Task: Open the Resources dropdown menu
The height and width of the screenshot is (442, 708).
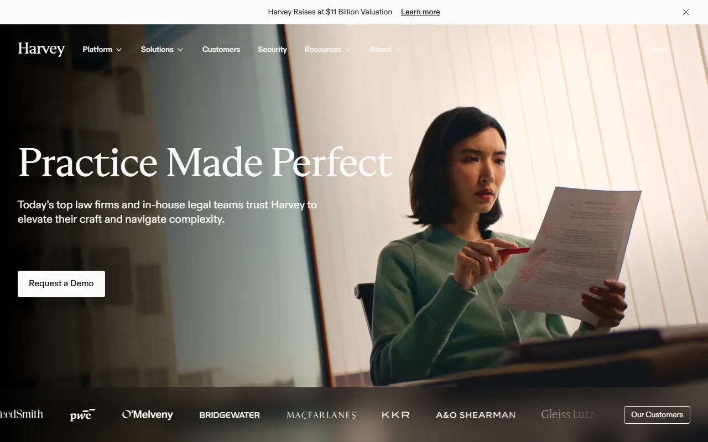Action: [327, 49]
